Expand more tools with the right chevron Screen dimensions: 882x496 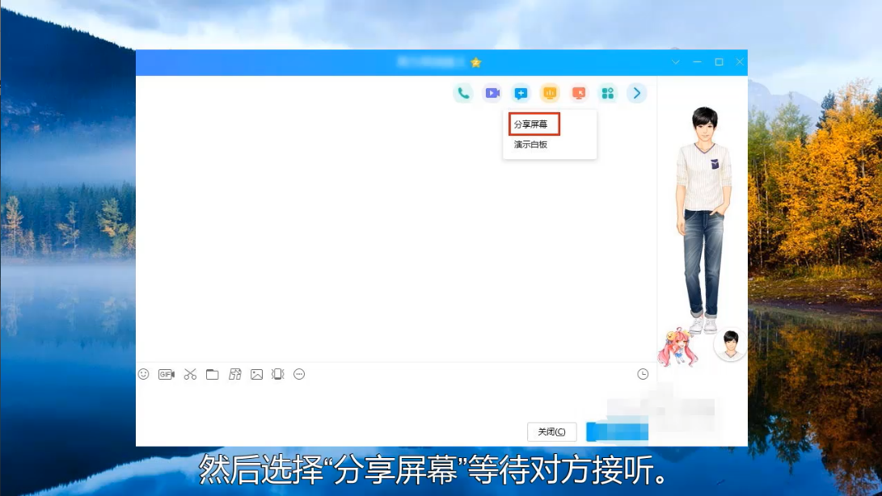point(637,94)
